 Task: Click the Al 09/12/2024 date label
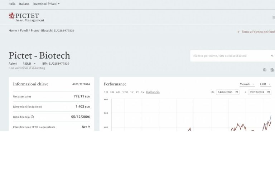[81, 84]
